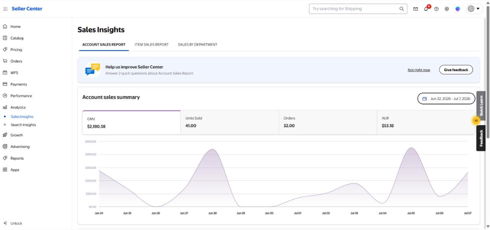The width and height of the screenshot is (490, 230).
Task: Click the WFS box icon
Action: coord(5,73)
